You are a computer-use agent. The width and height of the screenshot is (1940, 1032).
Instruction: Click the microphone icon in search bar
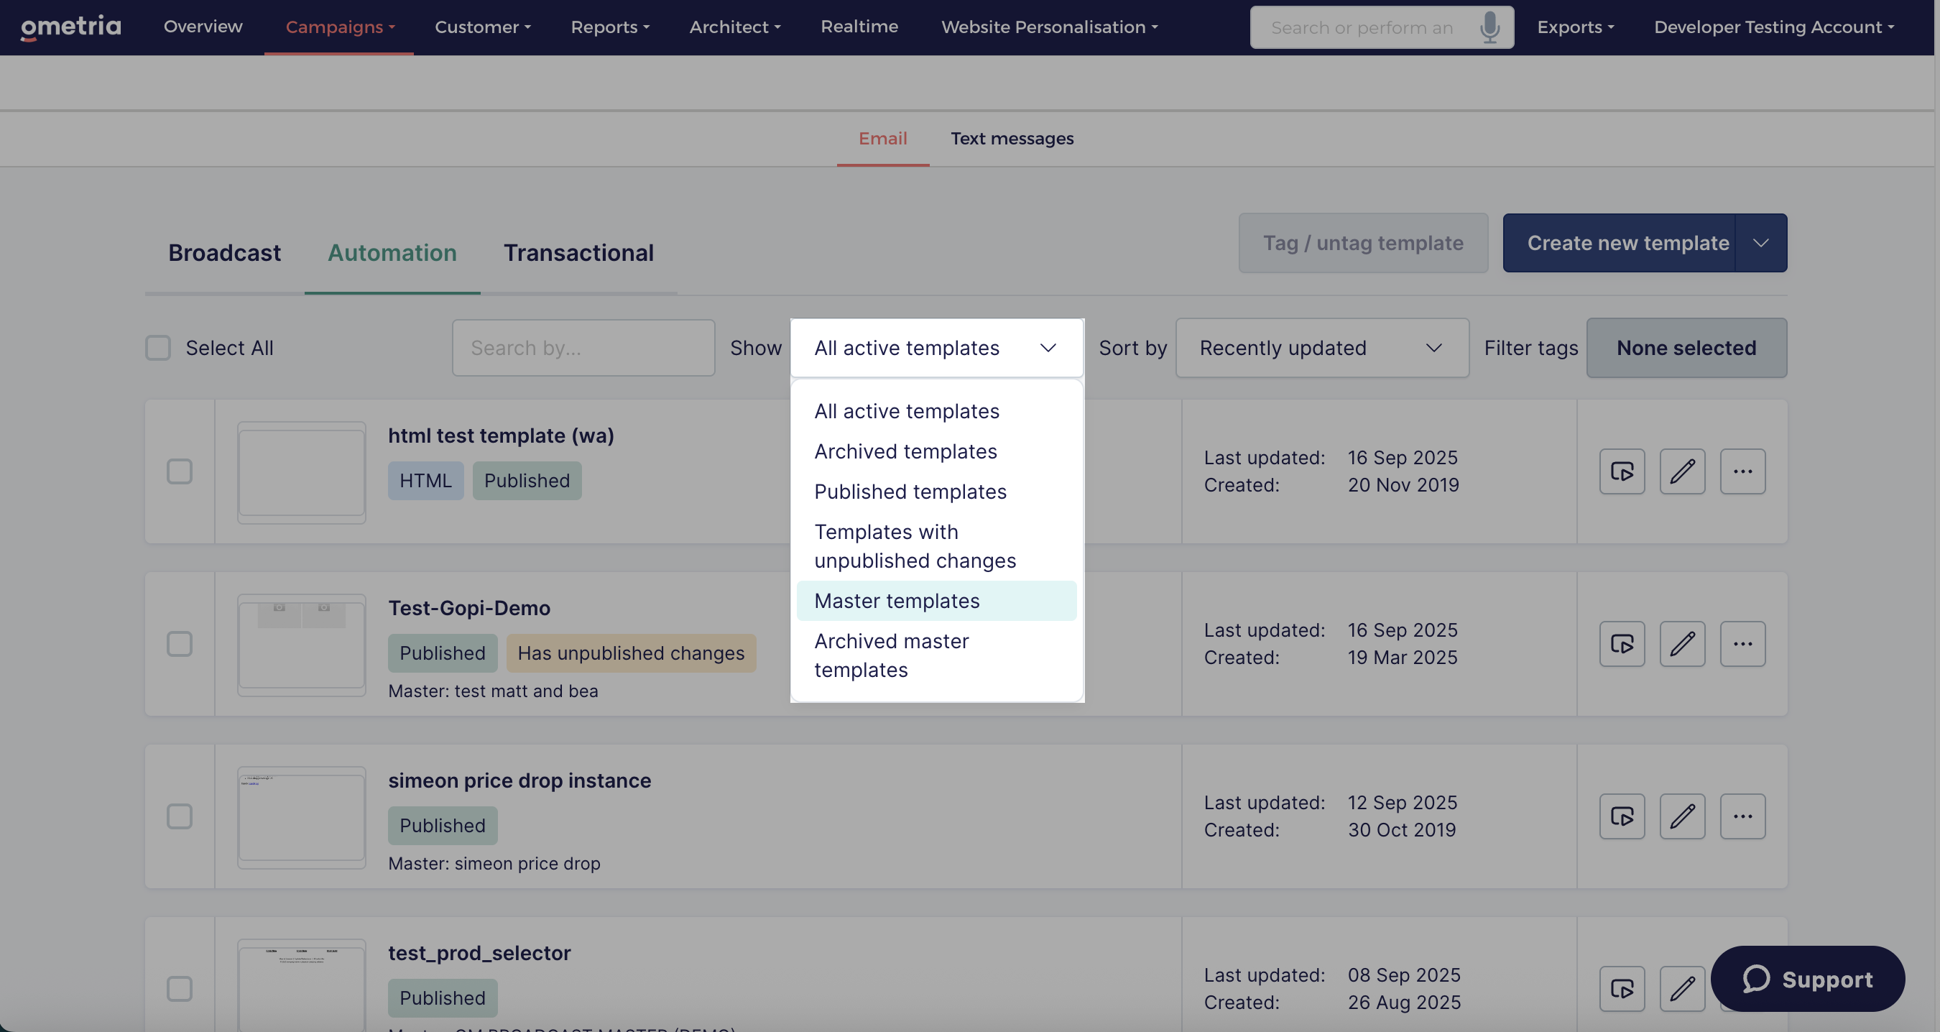[x=1489, y=28]
